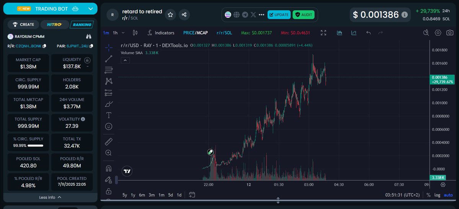Select the brush drawing tool
Viewport: 459px width, 209px height.
109,104
